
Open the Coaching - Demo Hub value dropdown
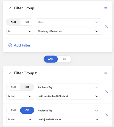point(68,31)
